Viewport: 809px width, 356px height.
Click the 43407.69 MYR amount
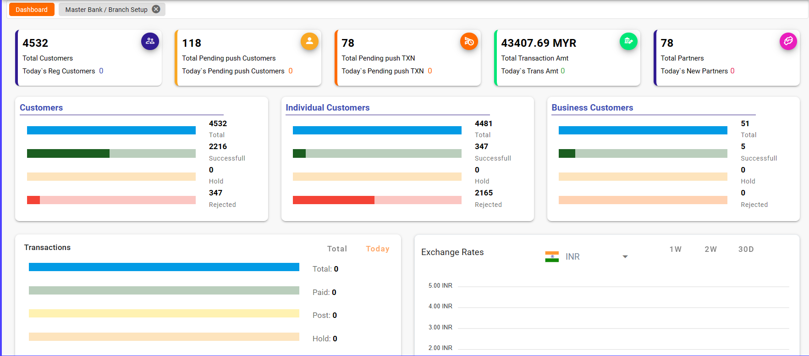pos(539,43)
